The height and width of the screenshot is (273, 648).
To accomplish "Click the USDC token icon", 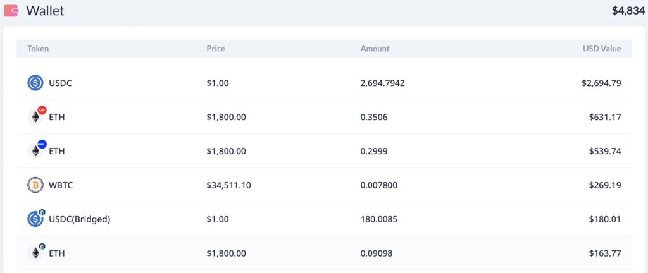I will 35,83.
